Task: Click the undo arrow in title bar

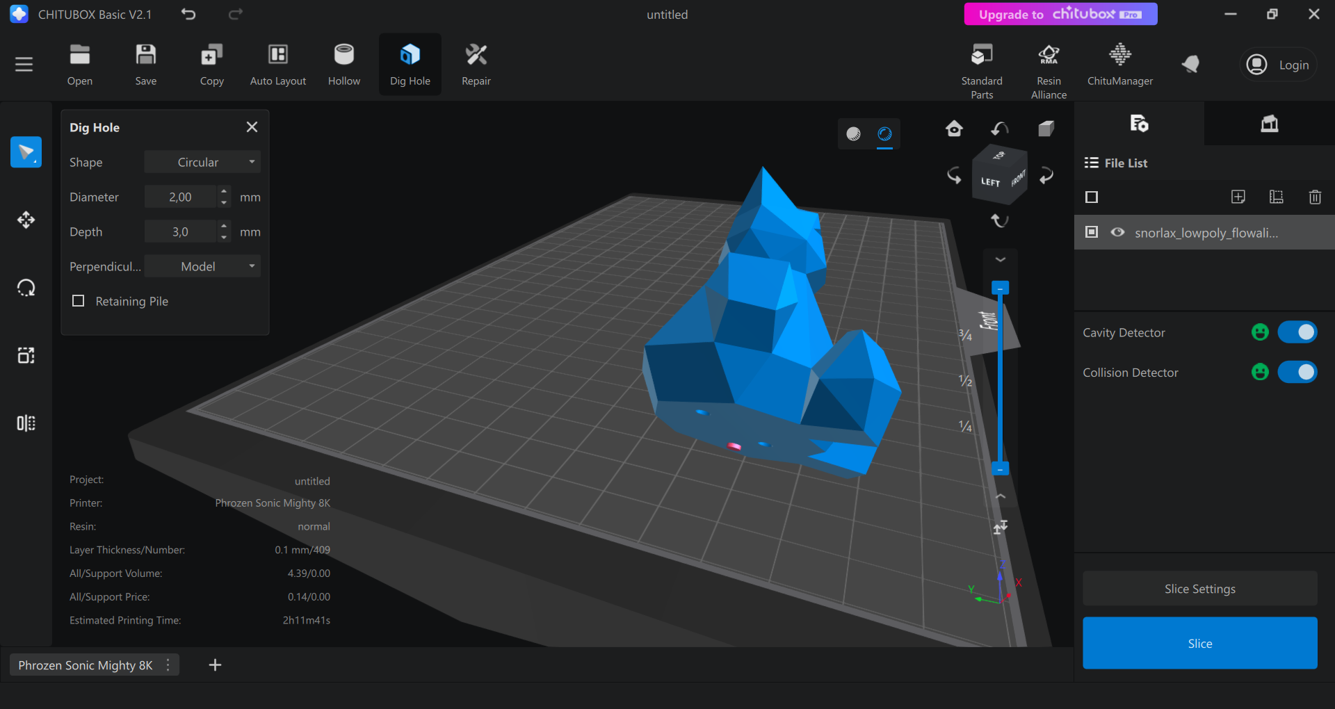Action: click(188, 14)
